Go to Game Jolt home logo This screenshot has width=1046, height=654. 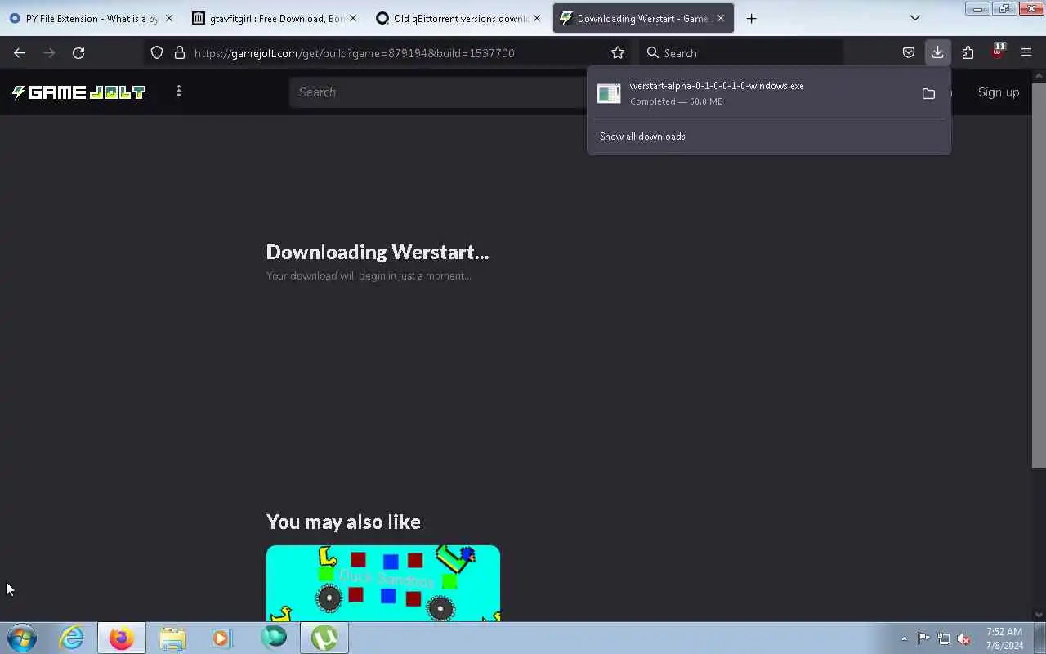point(78,92)
